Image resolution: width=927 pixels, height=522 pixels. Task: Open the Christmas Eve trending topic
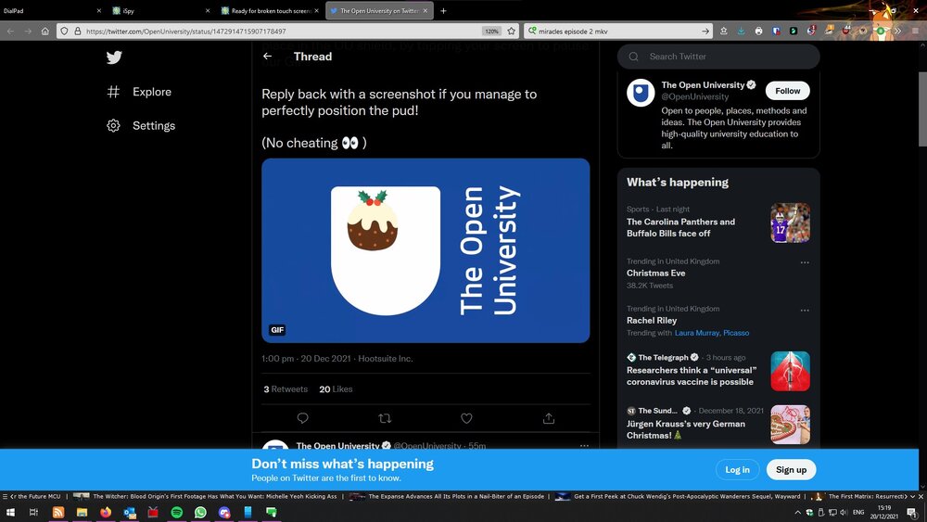click(x=656, y=274)
